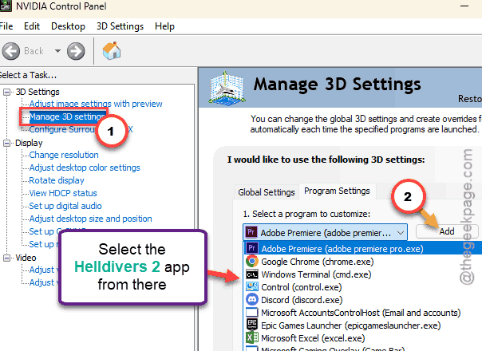The image size is (482, 351).
Task: Open the Help menu
Action: pyautogui.click(x=164, y=26)
